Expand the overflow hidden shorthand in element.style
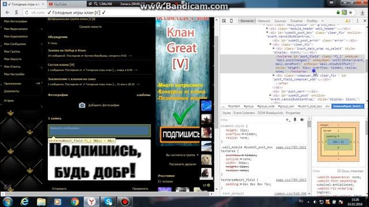The width and height of the screenshot is (369, 207). coord(243,134)
